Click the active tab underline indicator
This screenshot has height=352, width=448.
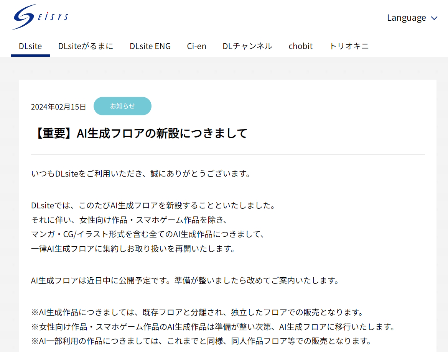30,55
